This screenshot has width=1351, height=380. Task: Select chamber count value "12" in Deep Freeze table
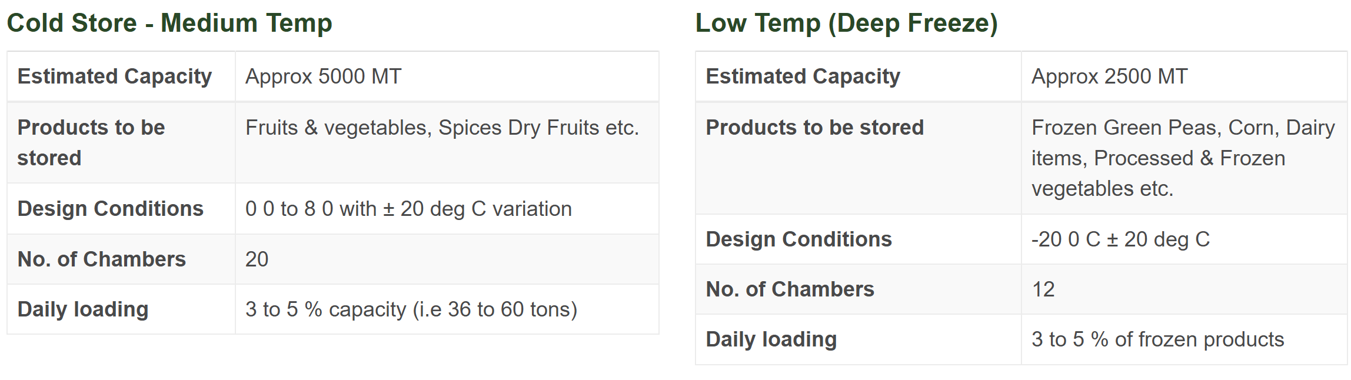click(1043, 289)
